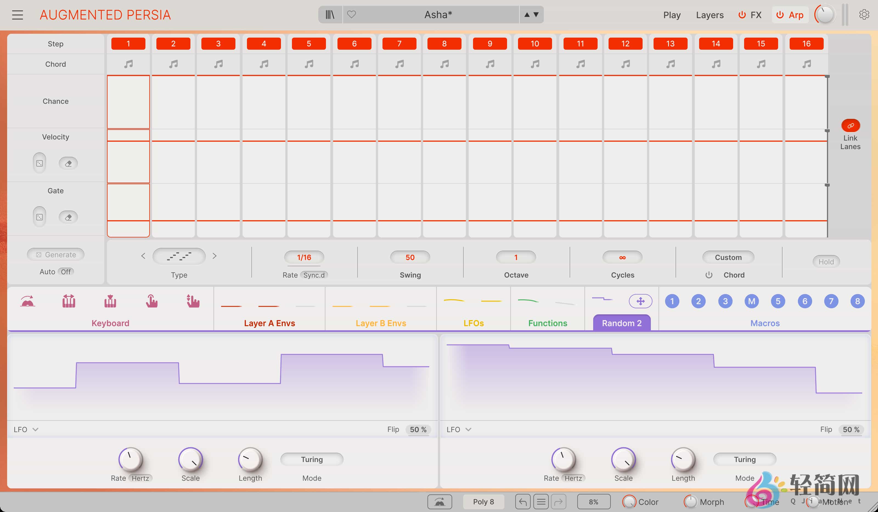Click the Gate lane eraser icon
Image resolution: width=878 pixels, height=512 pixels.
[68, 217]
